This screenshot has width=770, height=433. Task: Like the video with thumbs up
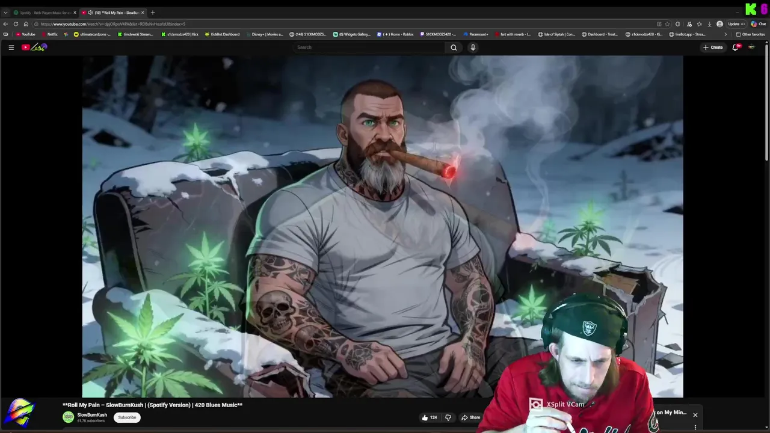coord(429,417)
